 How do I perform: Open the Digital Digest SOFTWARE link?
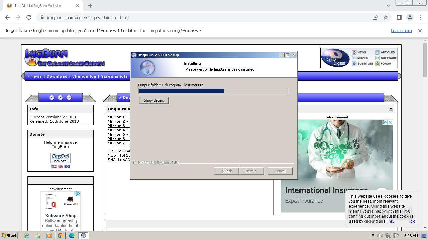point(389,58)
